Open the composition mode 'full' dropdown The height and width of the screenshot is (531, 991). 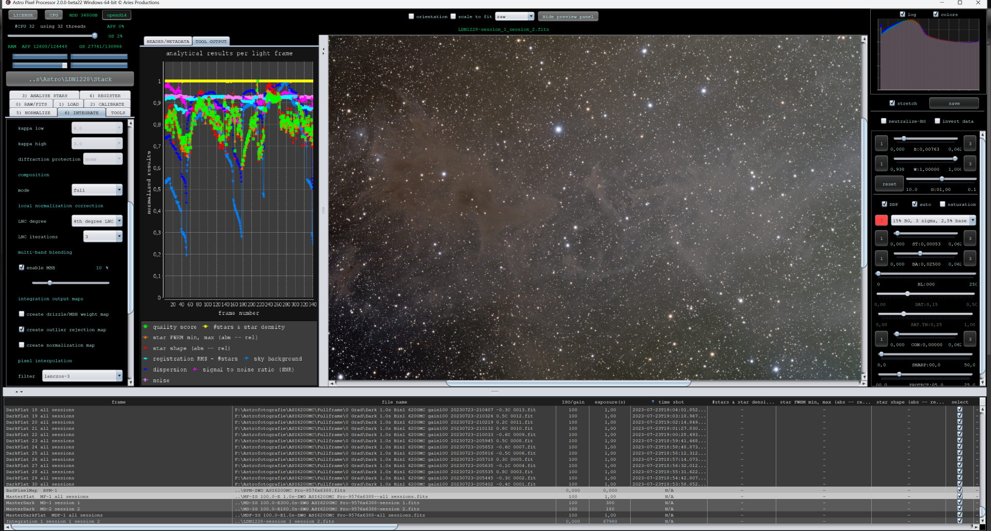(x=97, y=190)
